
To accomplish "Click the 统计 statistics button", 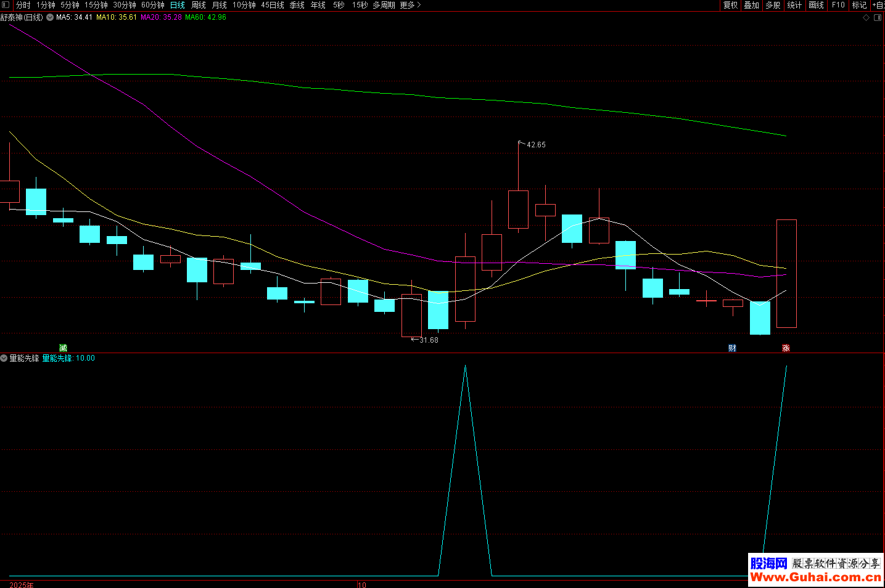I will click(x=794, y=5).
